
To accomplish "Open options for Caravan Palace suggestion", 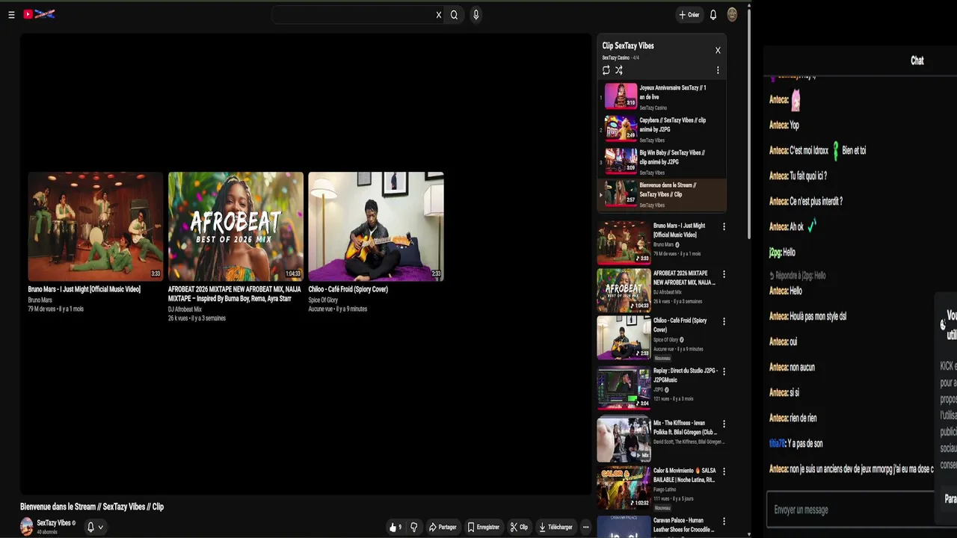I will coord(724,521).
